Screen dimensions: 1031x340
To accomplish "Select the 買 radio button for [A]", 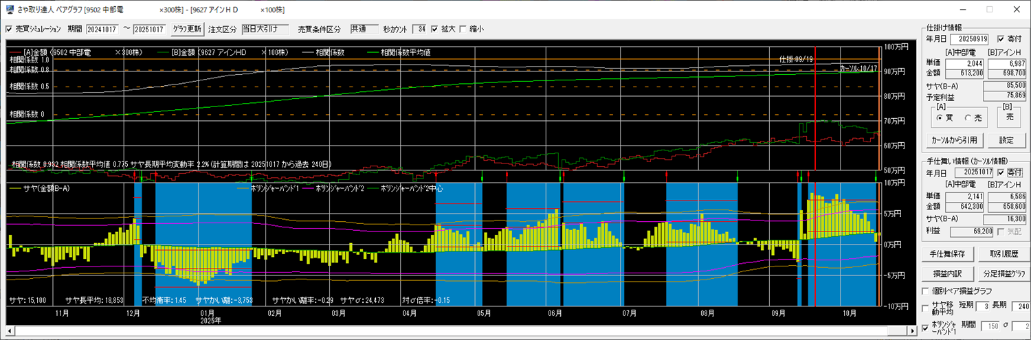I will click(x=939, y=117).
